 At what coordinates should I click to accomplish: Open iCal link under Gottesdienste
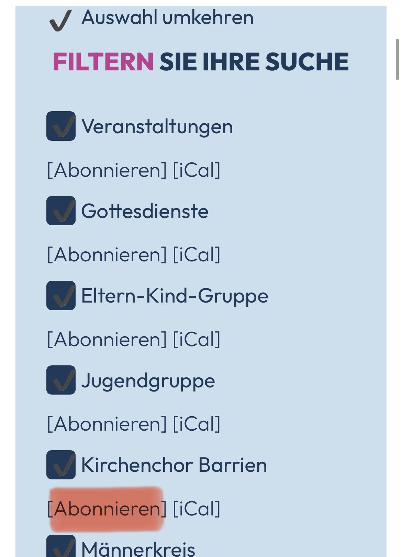[197, 255]
